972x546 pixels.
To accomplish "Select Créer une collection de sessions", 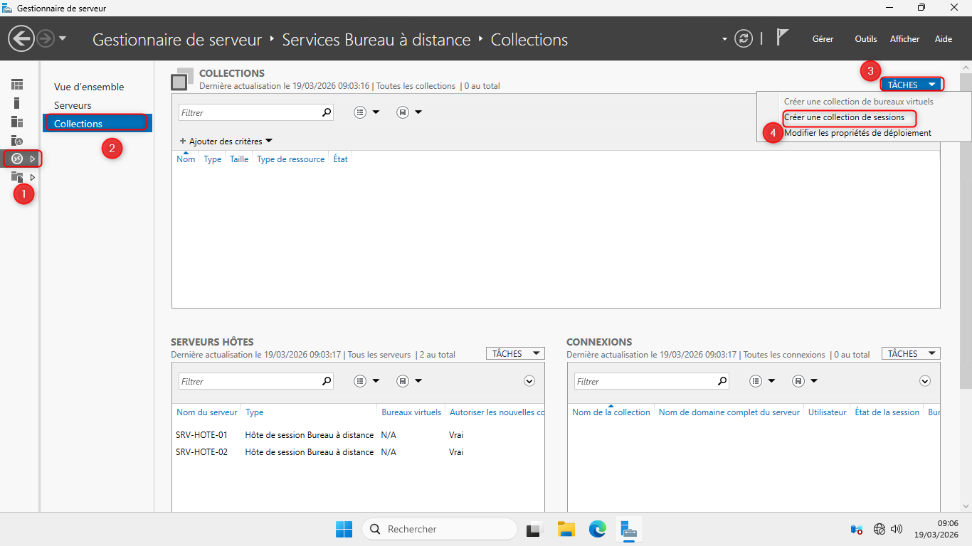I will [844, 117].
